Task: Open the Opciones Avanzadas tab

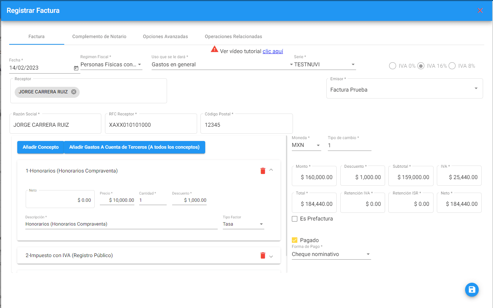Action: (165, 37)
